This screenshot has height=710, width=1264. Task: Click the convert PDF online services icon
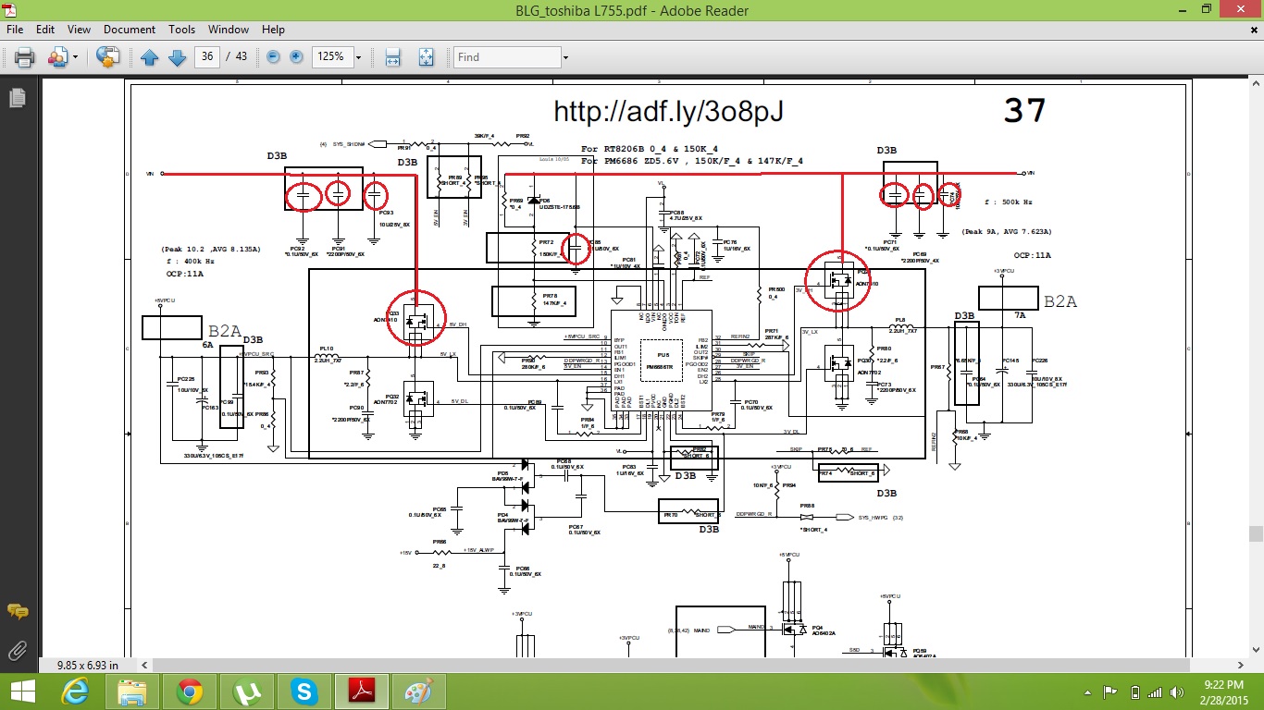[x=108, y=57]
